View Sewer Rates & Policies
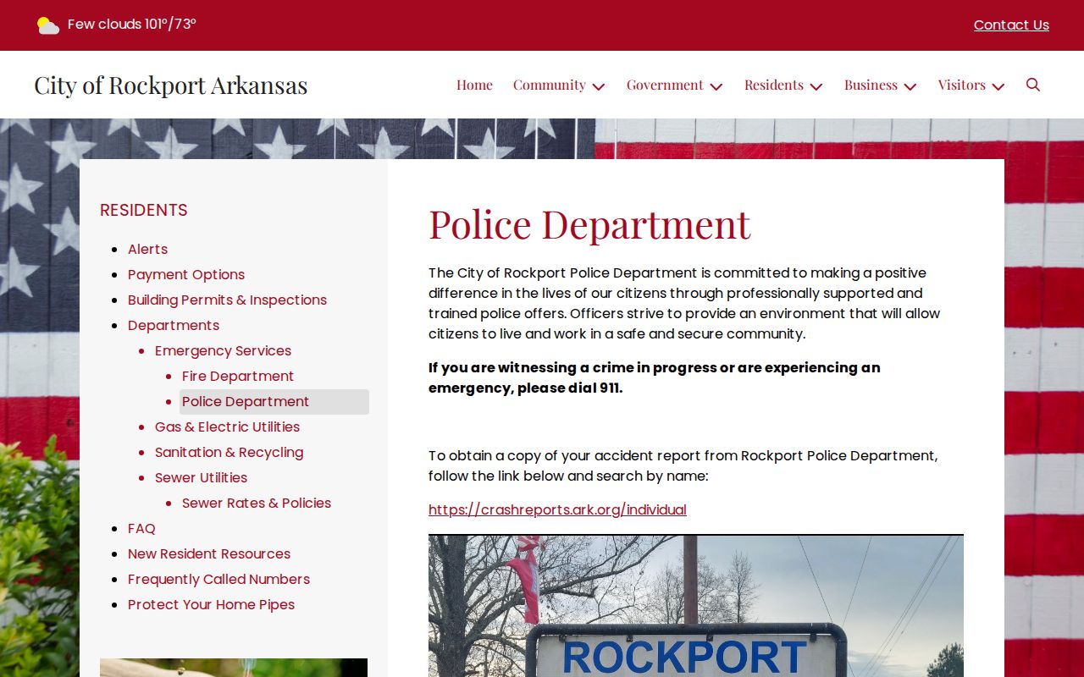 point(257,503)
